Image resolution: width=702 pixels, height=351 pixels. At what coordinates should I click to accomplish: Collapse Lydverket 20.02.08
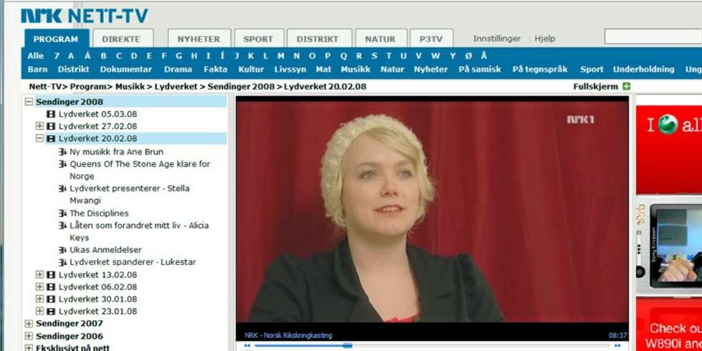click(x=39, y=138)
